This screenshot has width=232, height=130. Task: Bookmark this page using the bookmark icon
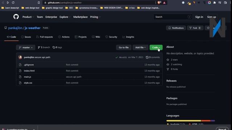[39, 3]
